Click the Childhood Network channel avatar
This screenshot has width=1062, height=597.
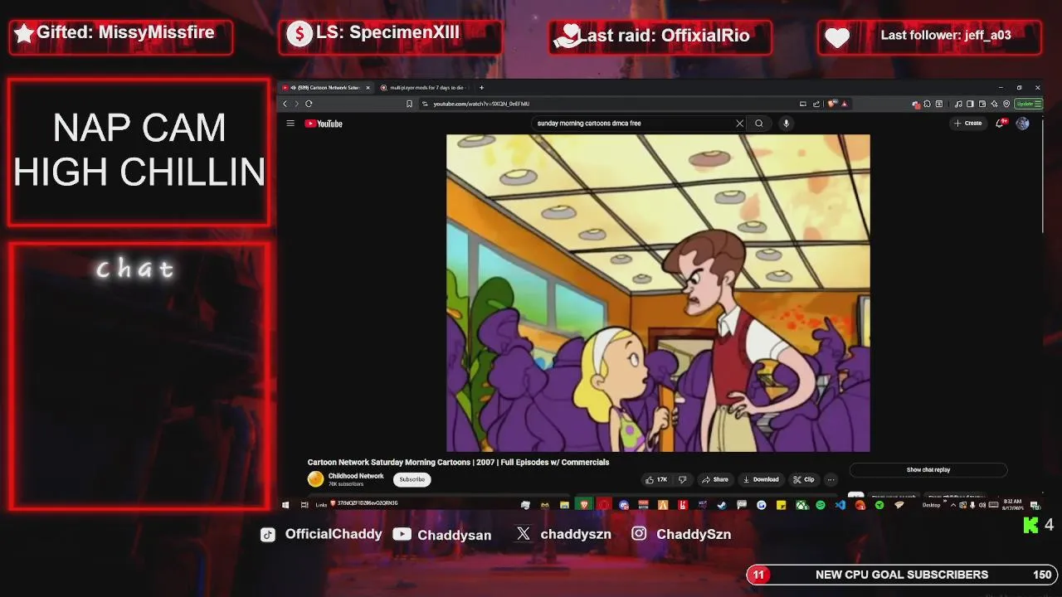point(315,479)
